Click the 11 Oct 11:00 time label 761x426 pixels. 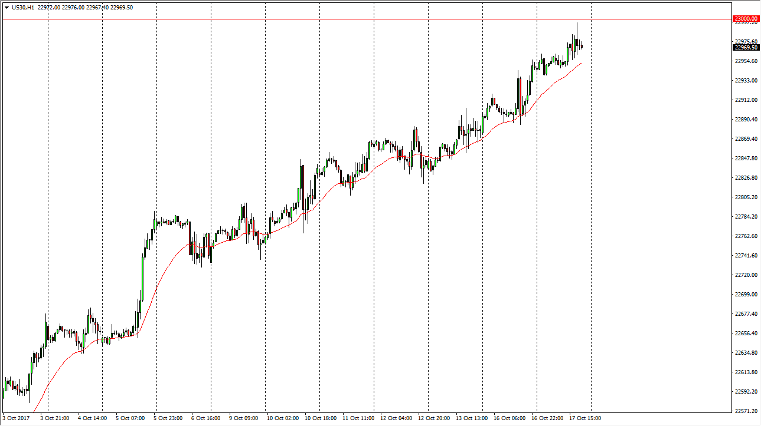(x=358, y=418)
